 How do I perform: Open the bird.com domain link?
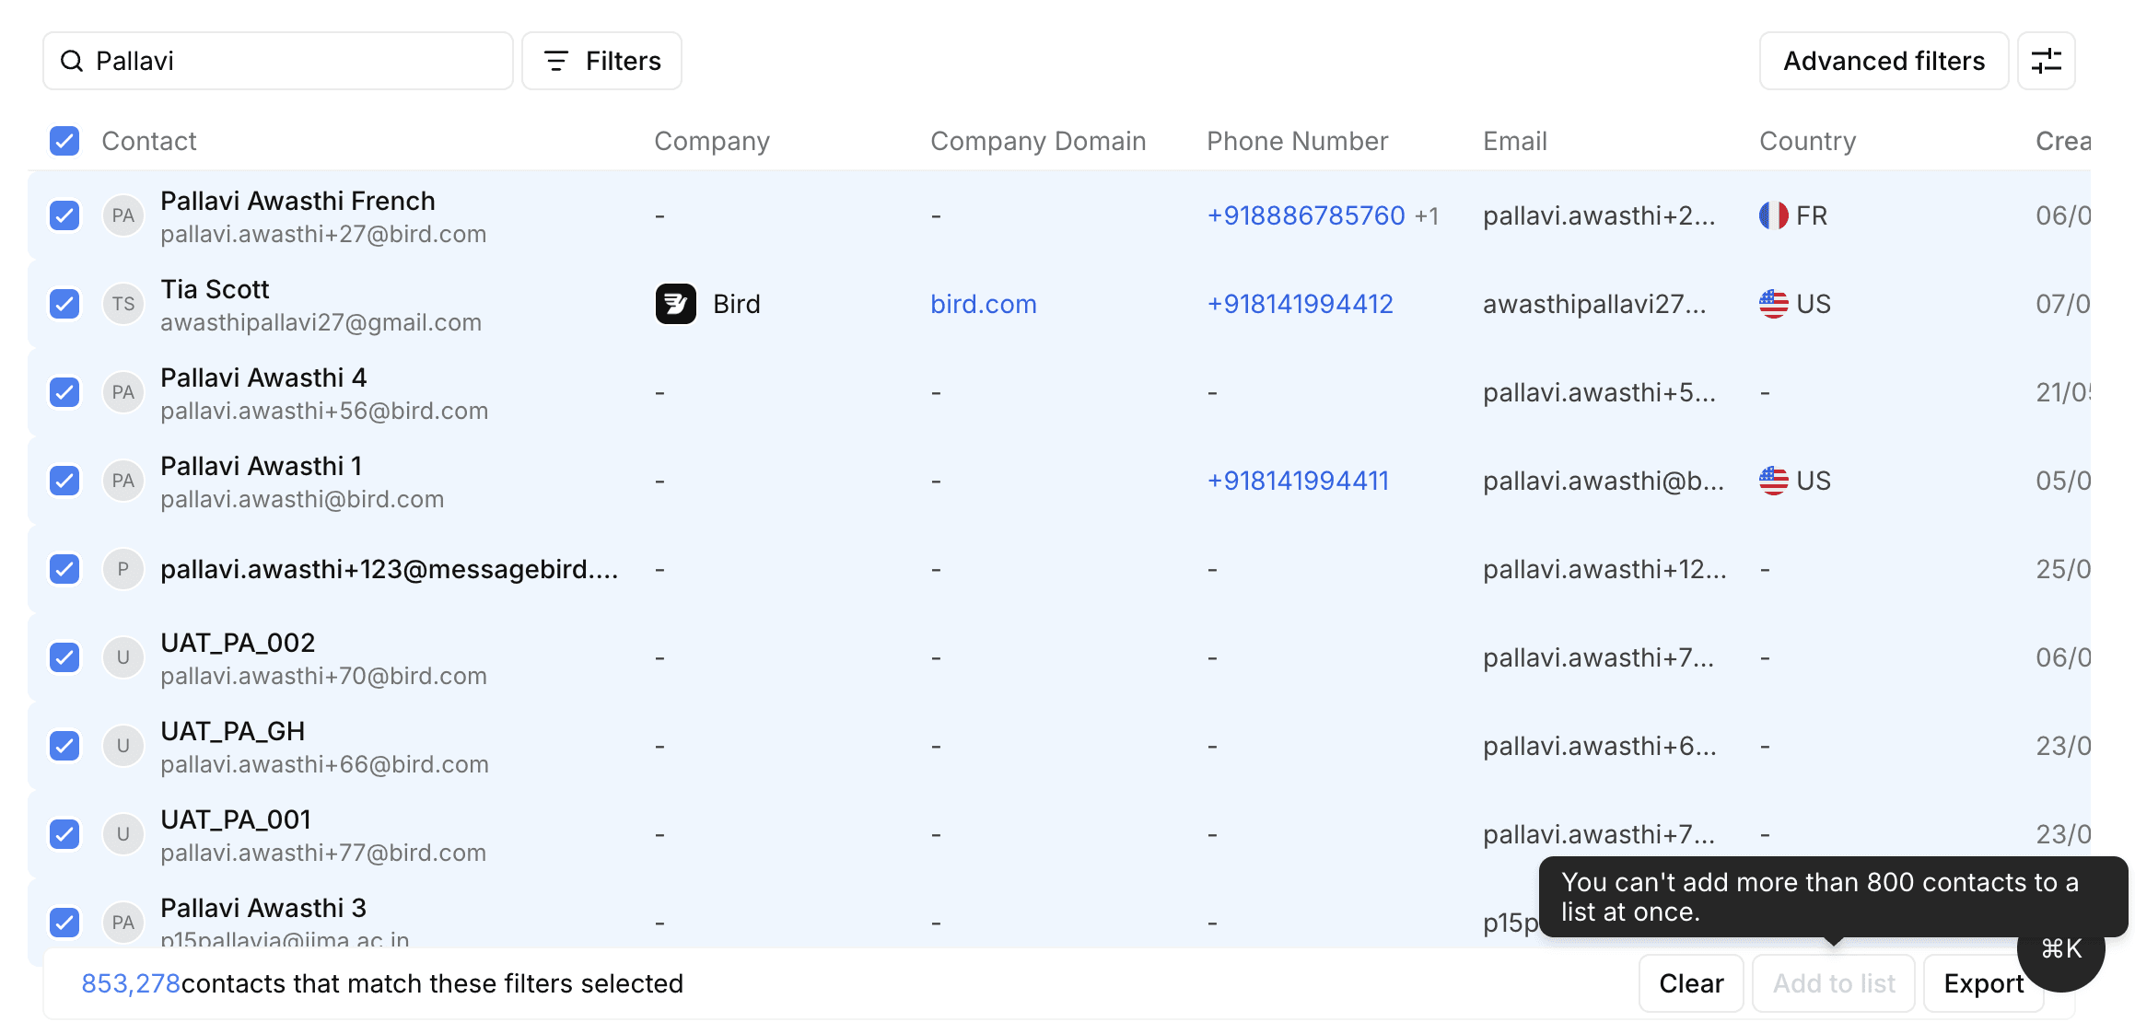pos(983,304)
